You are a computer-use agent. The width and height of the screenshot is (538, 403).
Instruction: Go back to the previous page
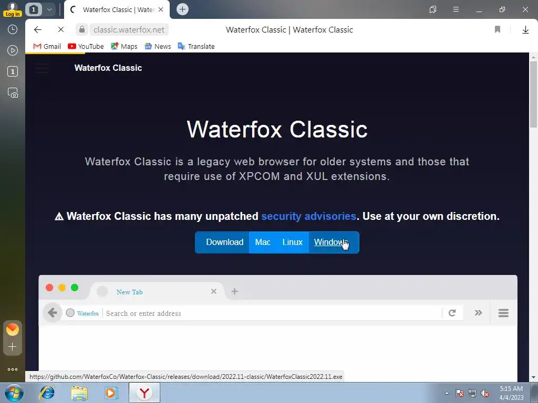point(38,30)
